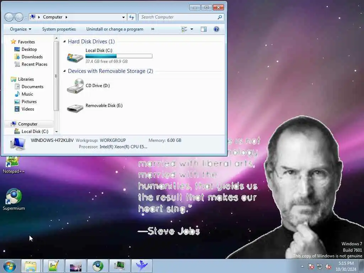The image size is (364, 273).
Task: Click the Back navigation arrow in Explorer
Action: tap(9, 17)
